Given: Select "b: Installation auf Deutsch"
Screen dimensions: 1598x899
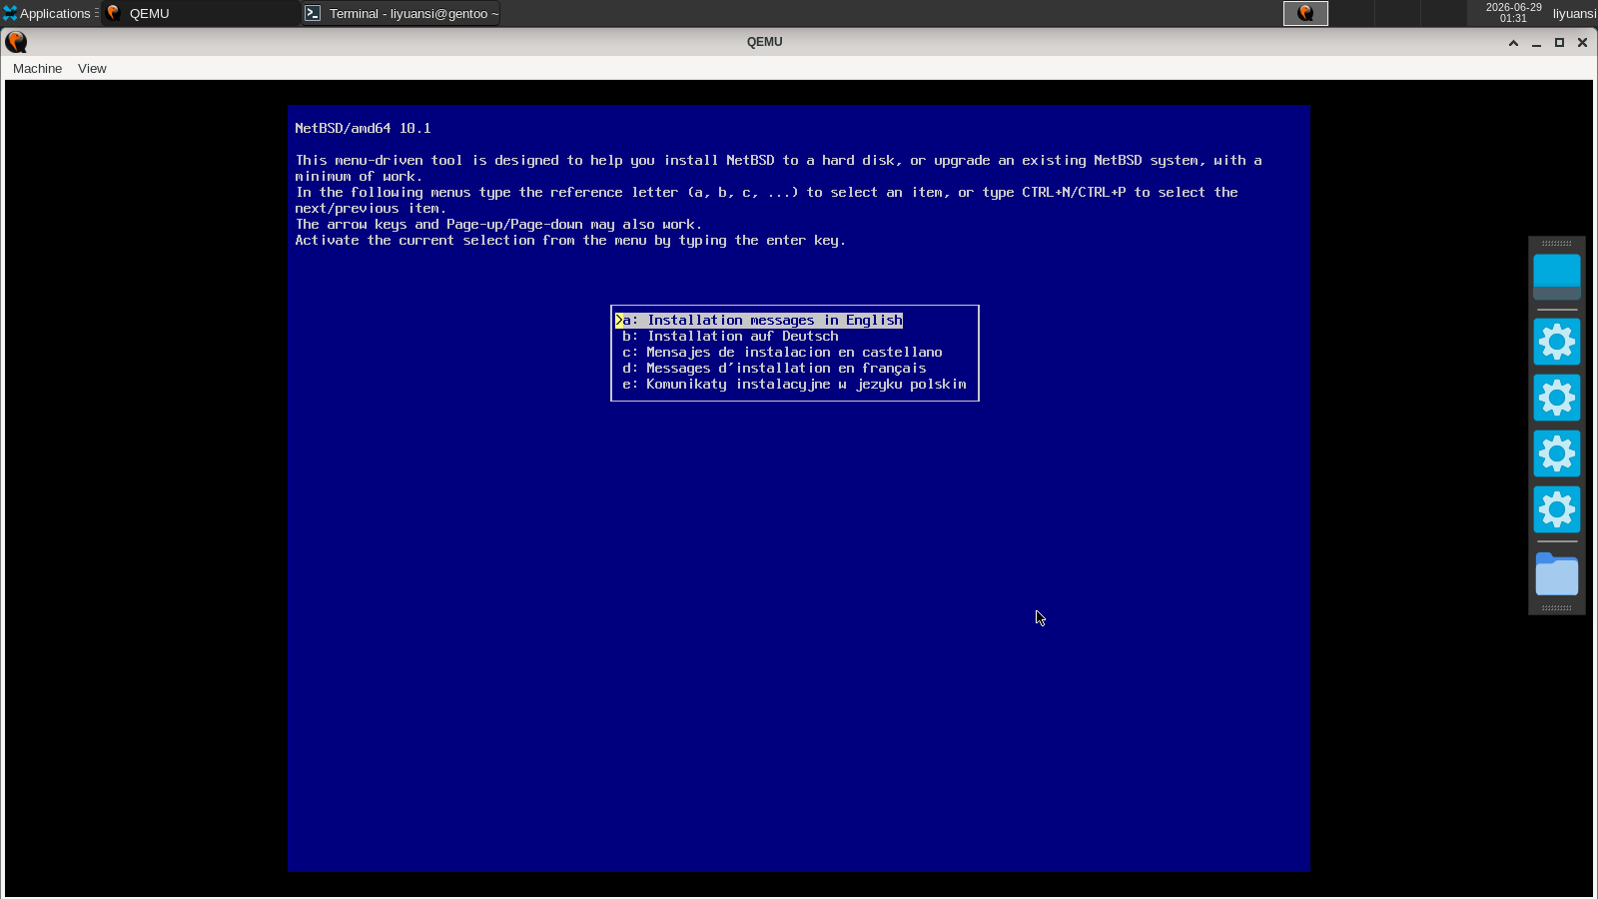Looking at the screenshot, I should pos(730,337).
